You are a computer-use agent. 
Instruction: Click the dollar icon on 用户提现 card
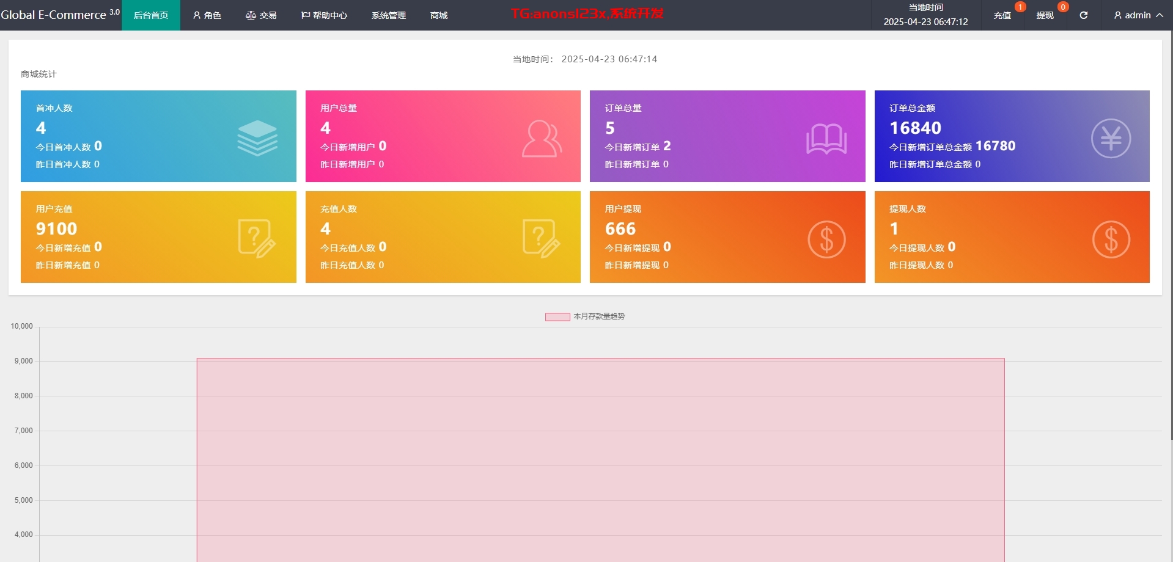tap(826, 239)
